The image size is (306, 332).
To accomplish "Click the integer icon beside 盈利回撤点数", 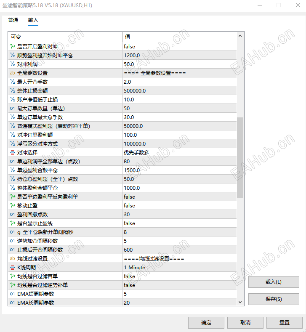I will [13, 215].
